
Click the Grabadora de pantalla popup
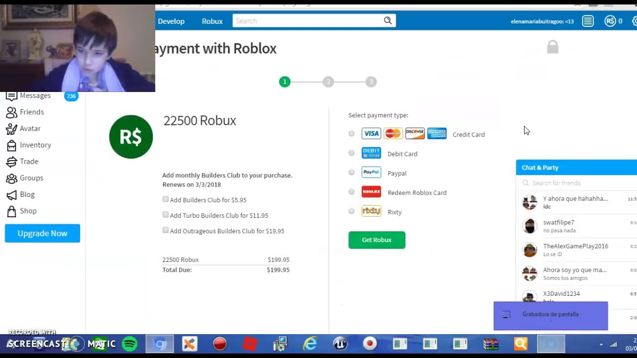pos(550,316)
